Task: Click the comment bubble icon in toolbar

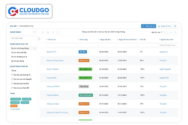Action: (53, 32)
